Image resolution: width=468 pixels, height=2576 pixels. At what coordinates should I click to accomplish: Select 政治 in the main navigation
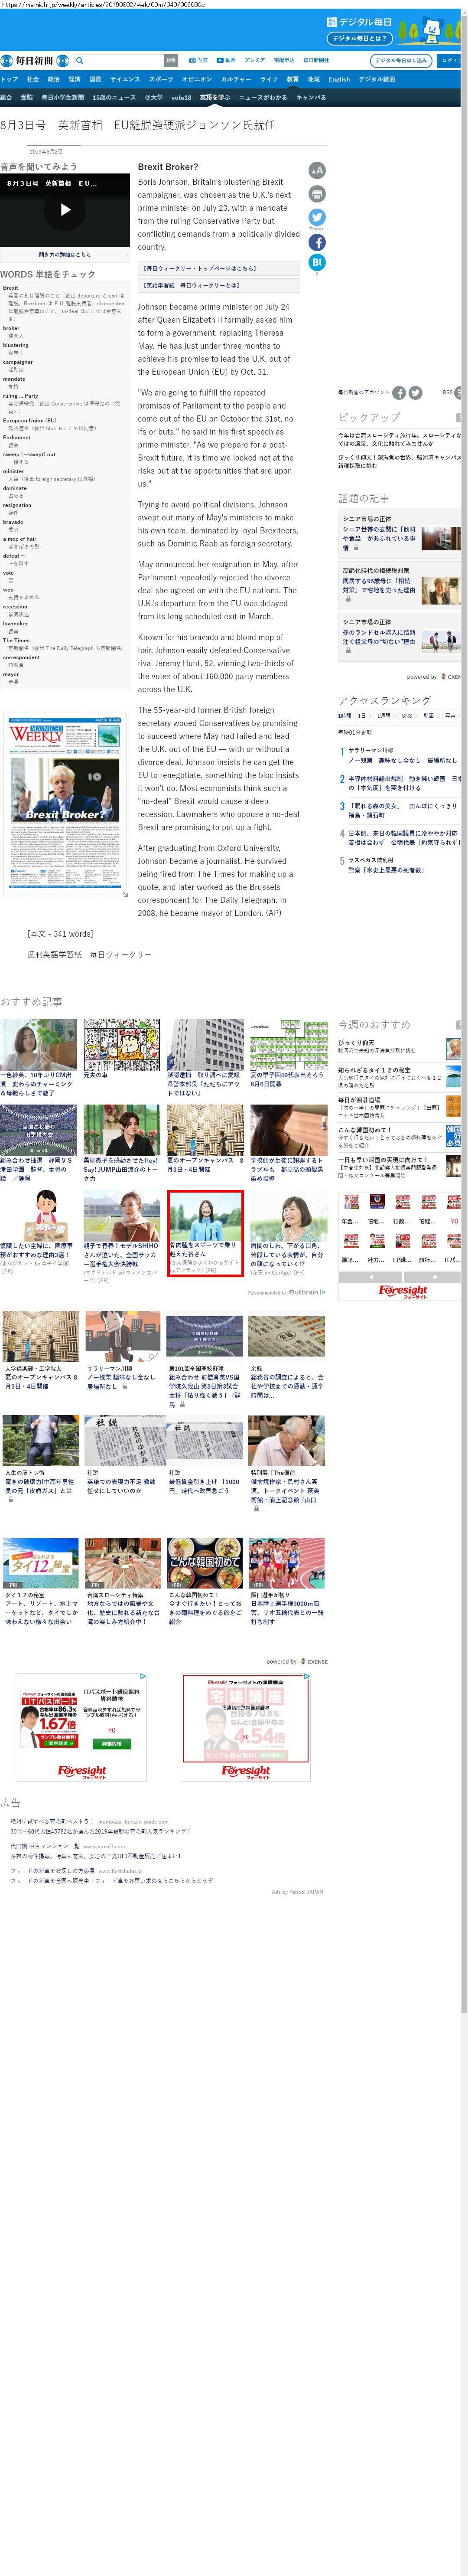tap(54, 79)
